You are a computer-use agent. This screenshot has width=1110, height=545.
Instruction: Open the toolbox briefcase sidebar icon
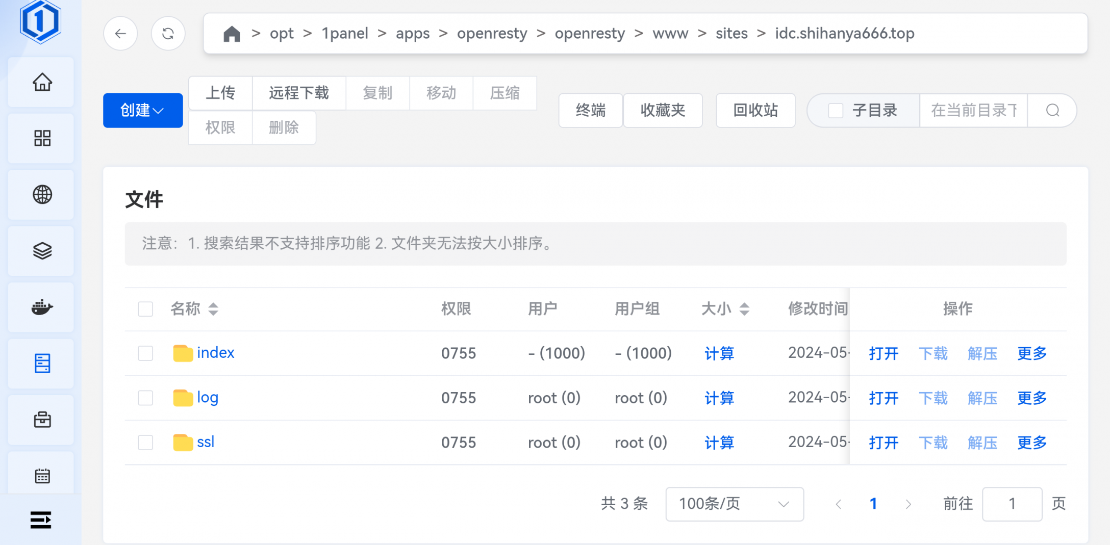tap(42, 420)
